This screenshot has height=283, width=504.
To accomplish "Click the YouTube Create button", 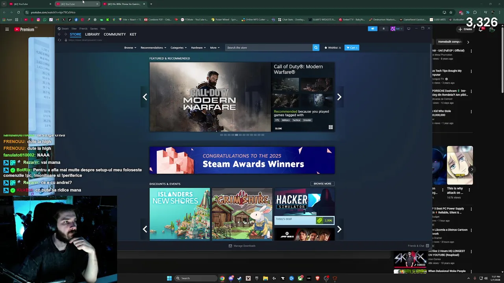I will tap(465, 29).
